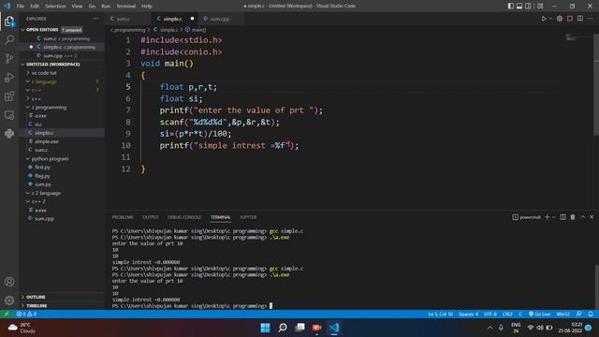Open the View menu

[77, 7]
